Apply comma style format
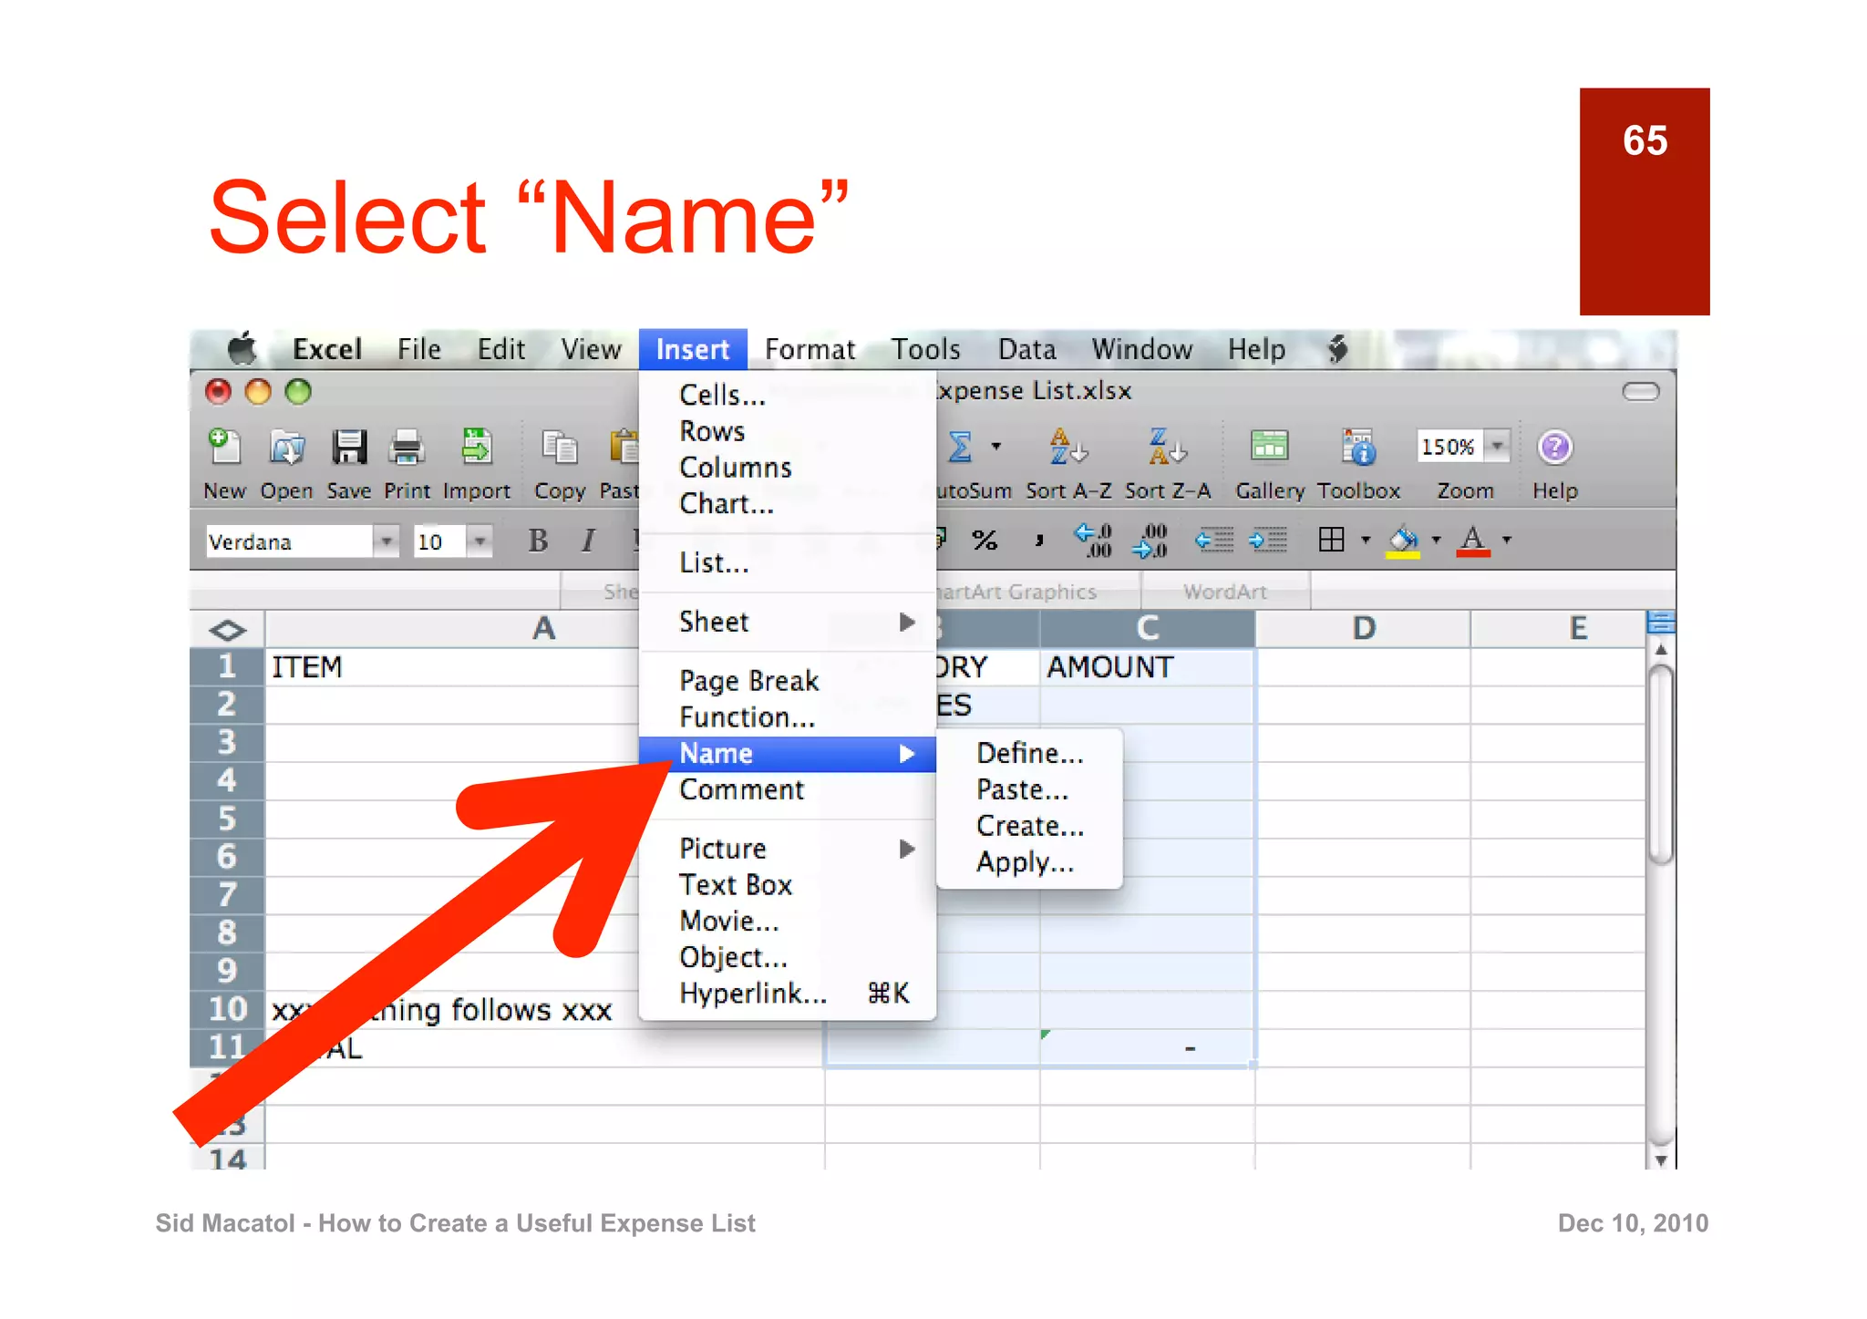 pos(1038,541)
